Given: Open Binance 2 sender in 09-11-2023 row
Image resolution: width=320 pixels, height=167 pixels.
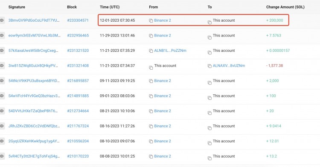Looking at the screenshot, I should click(x=163, y=81).
